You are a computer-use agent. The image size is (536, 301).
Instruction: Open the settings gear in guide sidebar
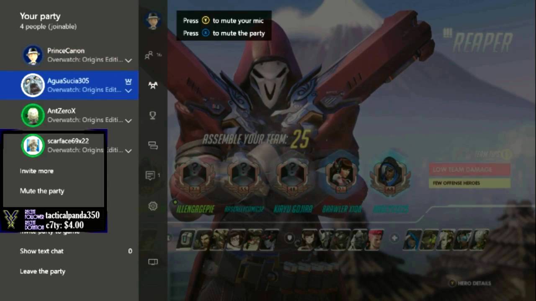[x=153, y=206]
